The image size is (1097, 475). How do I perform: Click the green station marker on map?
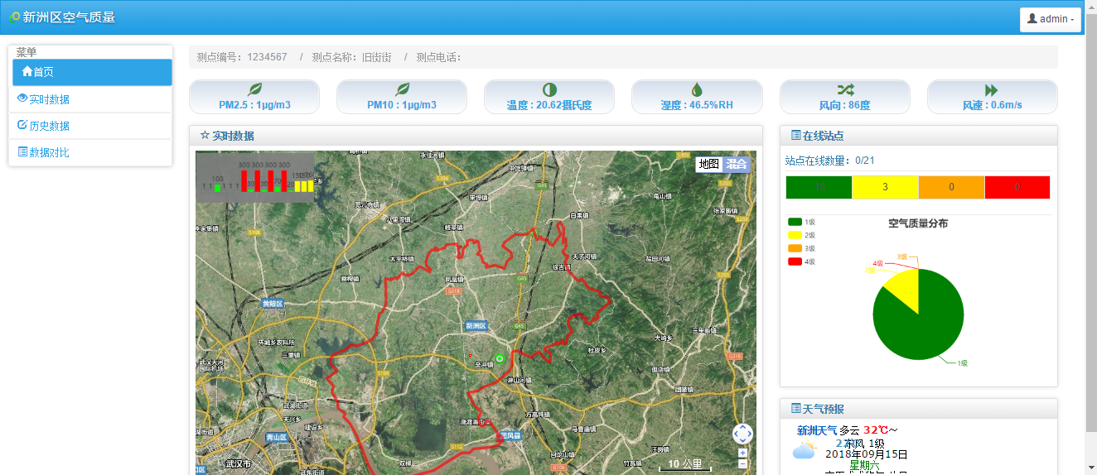[x=500, y=358]
